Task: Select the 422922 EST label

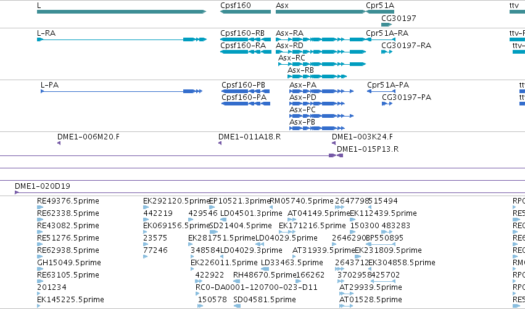Action: (x=210, y=275)
